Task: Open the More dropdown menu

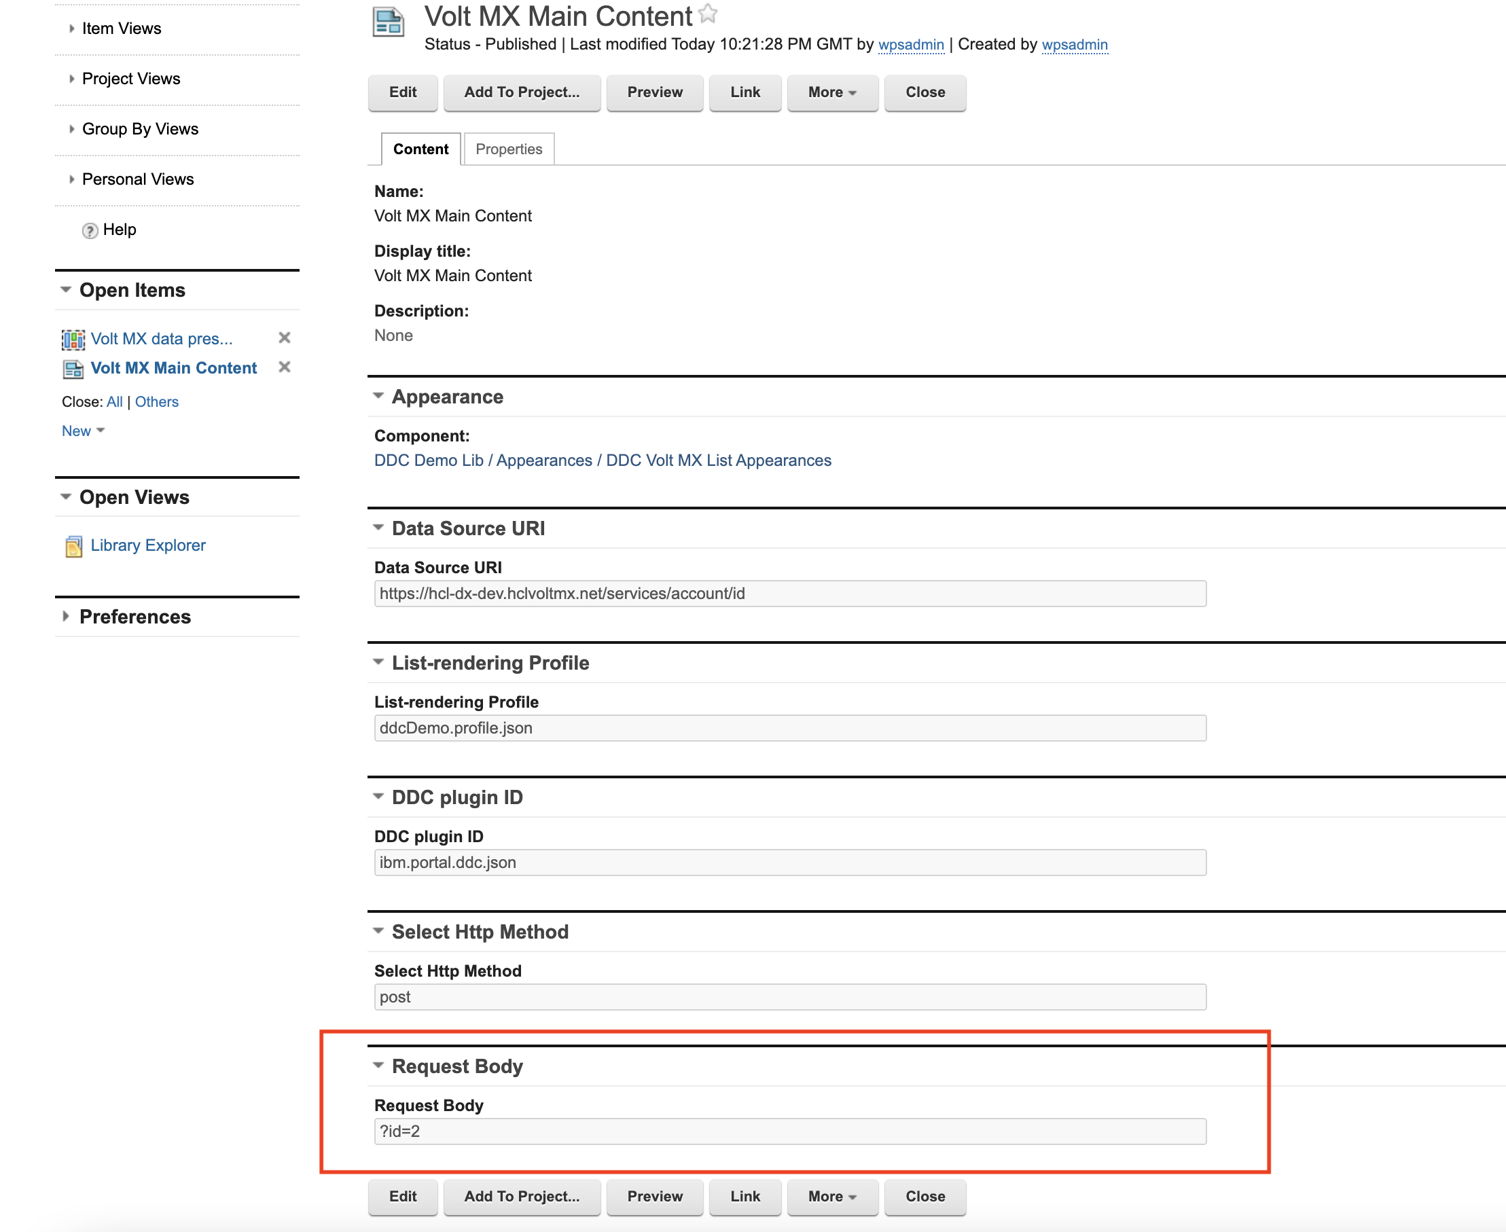Action: (x=831, y=92)
